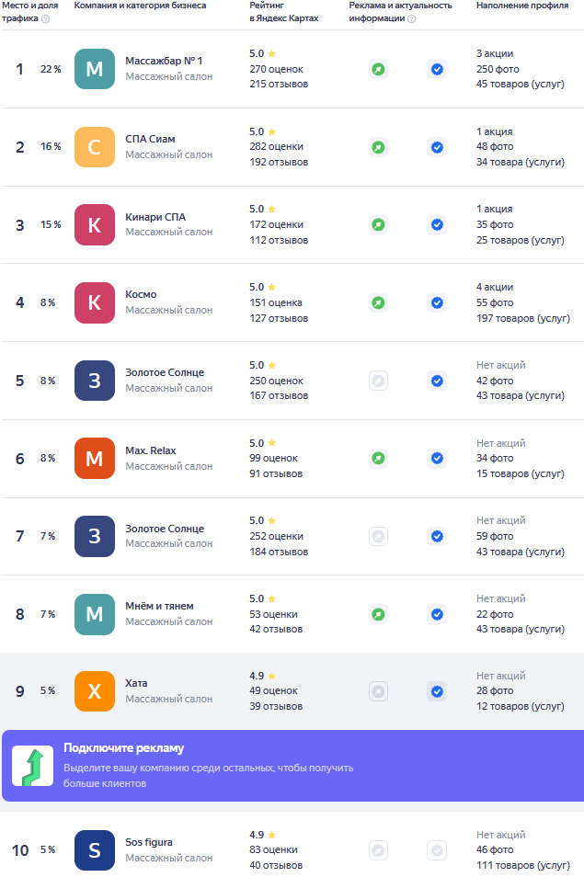Image resolution: width=584 pixels, height=877 pixels.
Task: Click the help icon beside 'Место и доля трафика'
Action: (46, 18)
